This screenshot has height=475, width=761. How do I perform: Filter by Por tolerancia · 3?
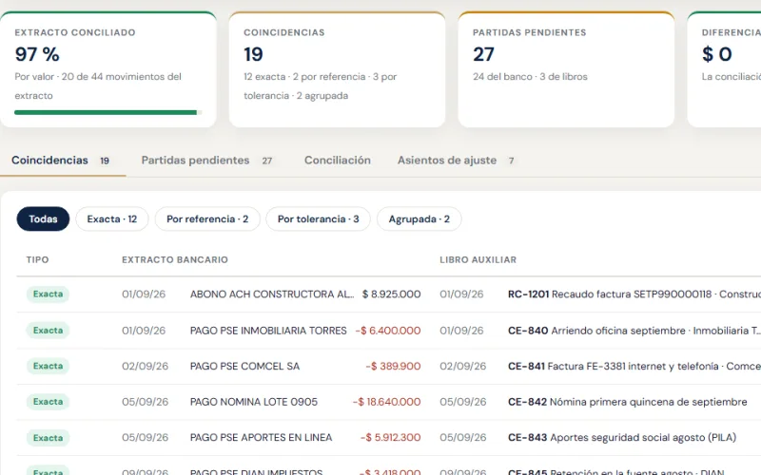pyautogui.click(x=319, y=219)
